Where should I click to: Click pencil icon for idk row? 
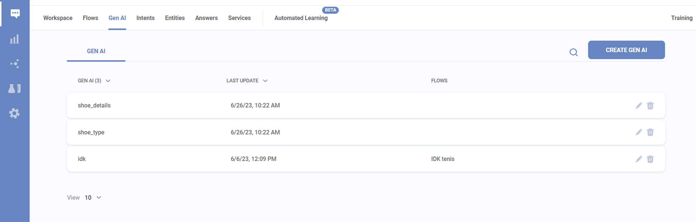tap(638, 159)
